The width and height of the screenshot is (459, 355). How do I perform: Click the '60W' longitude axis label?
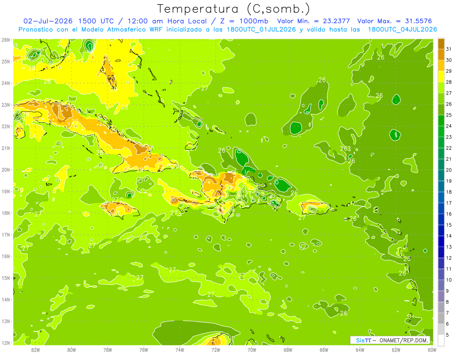point(432,350)
